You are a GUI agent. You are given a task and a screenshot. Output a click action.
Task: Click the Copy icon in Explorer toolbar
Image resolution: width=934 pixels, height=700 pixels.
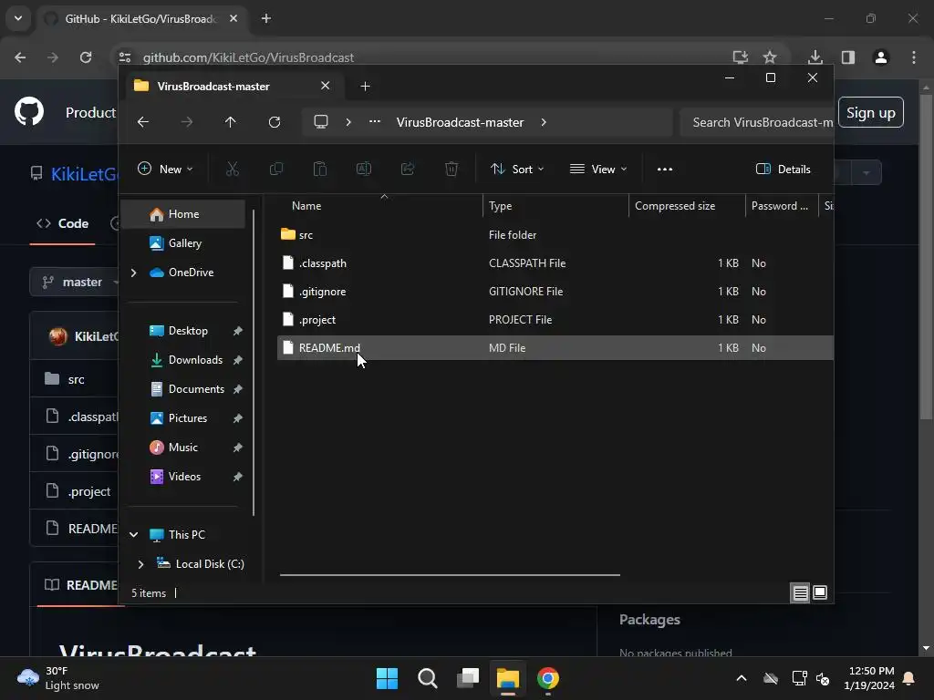[276, 169]
